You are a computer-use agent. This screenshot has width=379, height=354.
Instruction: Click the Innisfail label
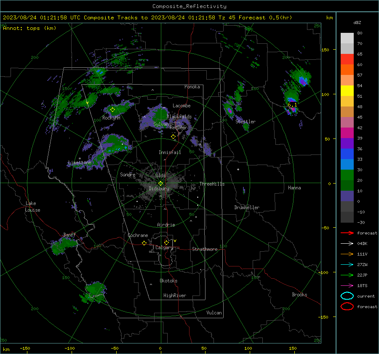tap(170, 152)
